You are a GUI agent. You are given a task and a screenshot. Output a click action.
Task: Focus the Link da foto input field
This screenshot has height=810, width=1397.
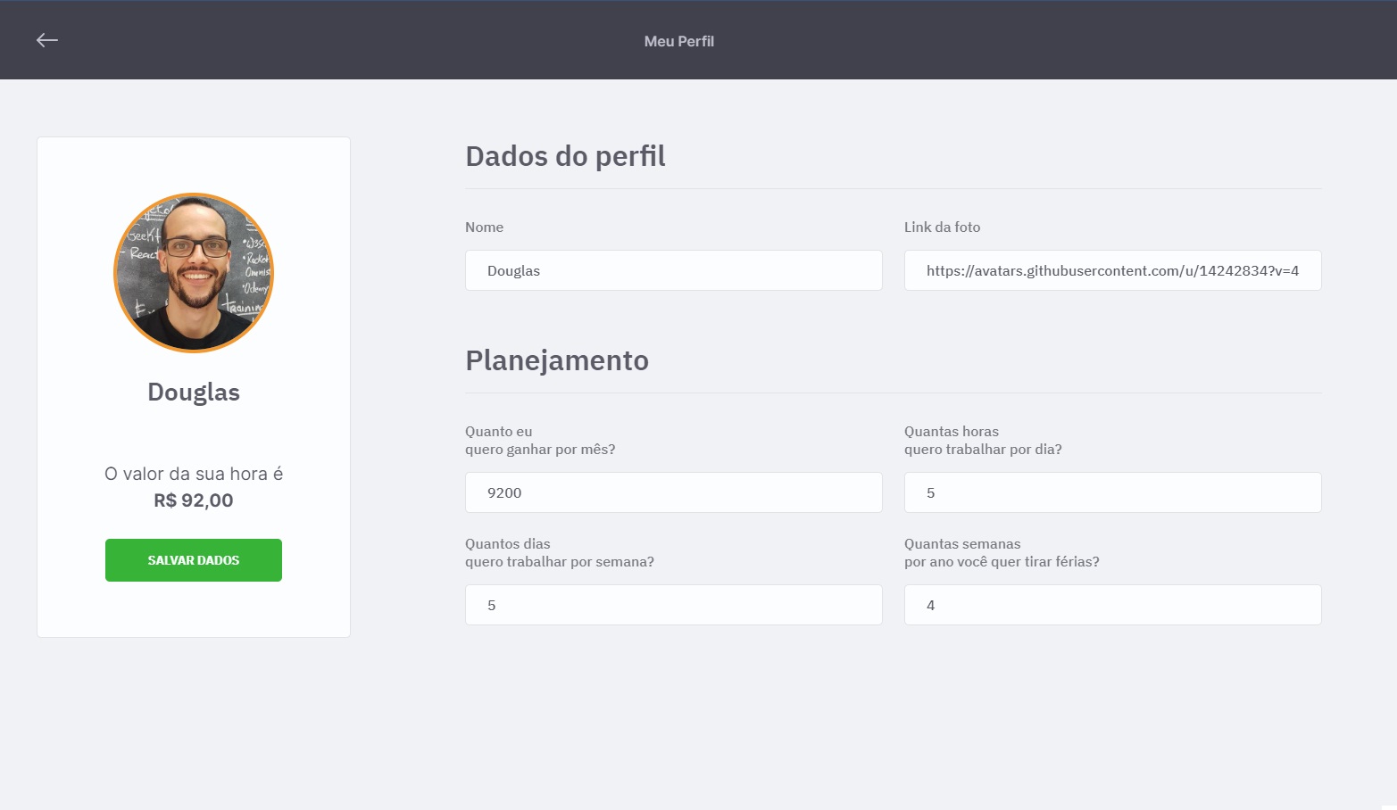(x=1113, y=270)
